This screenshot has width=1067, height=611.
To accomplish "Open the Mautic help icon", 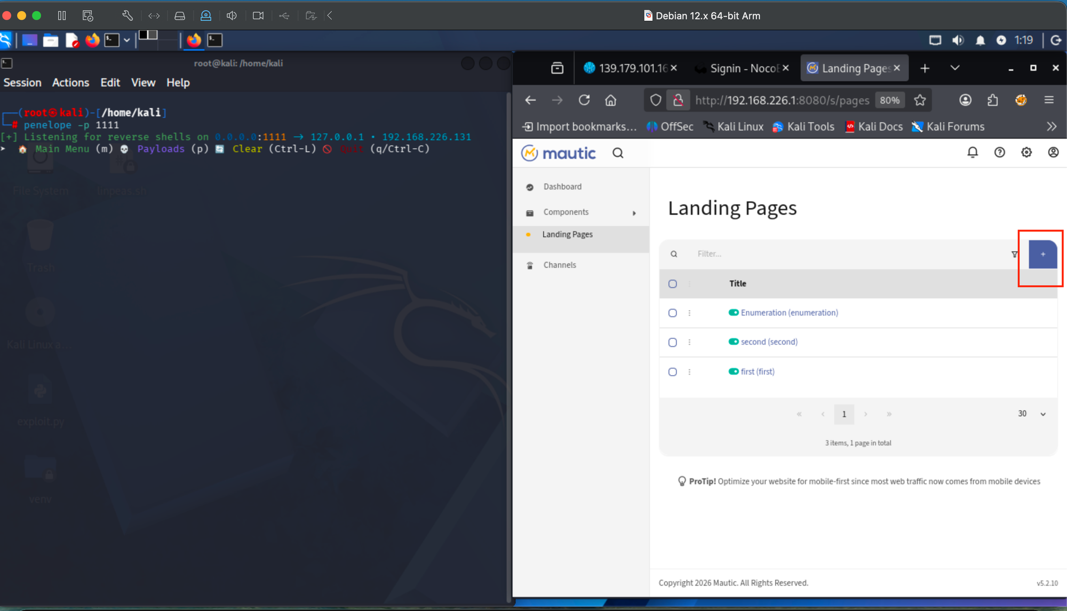I will pyautogui.click(x=1000, y=153).
